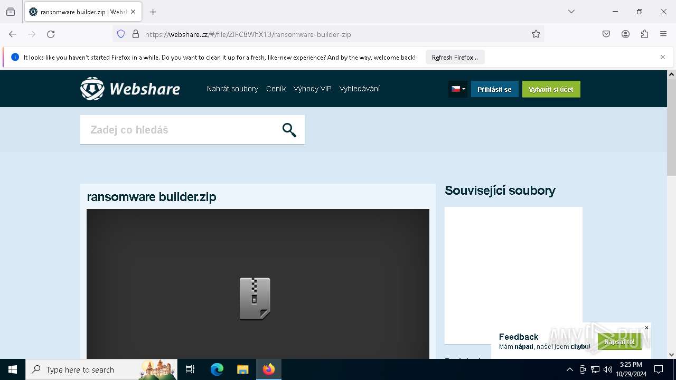This screenshot has width=676, height=380.
Task: Click the info icon in notification bar
Action: pyautogui.click(x=15, y=57)
